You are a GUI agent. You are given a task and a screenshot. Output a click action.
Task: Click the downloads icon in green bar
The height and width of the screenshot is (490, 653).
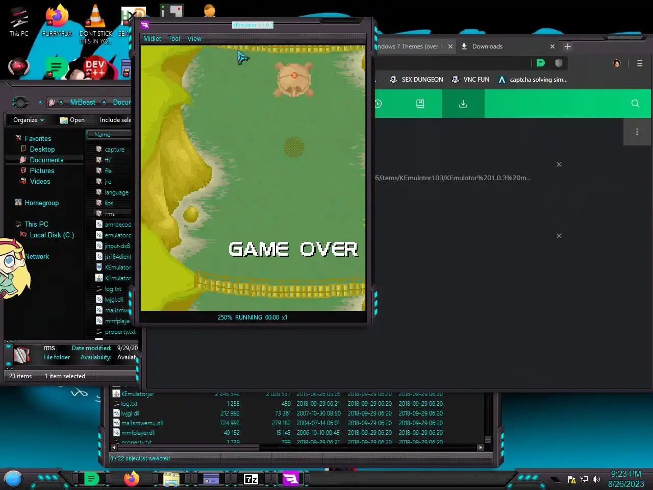[x=463, y=104]
